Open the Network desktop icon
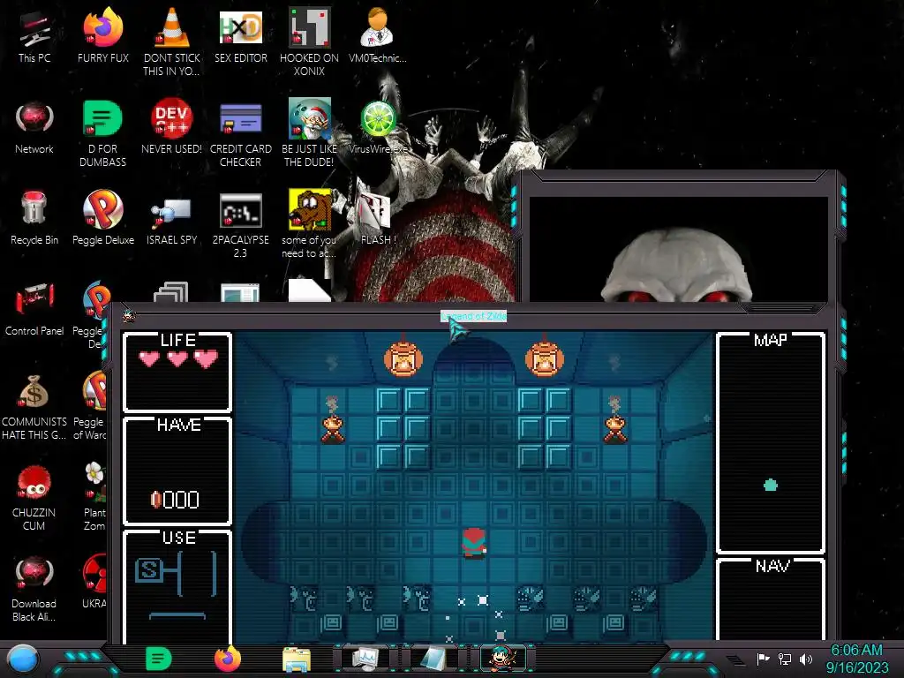 coord(34,127)
